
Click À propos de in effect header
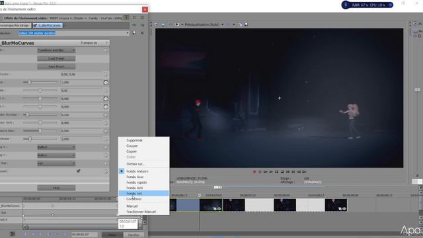[89, 43]
